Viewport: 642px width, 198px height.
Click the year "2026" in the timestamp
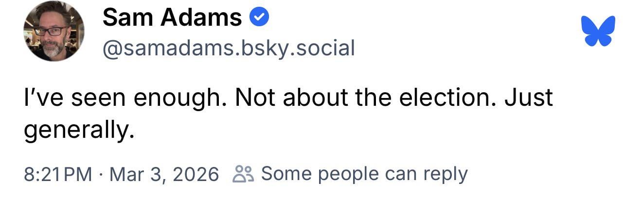[x=197, y=174]
